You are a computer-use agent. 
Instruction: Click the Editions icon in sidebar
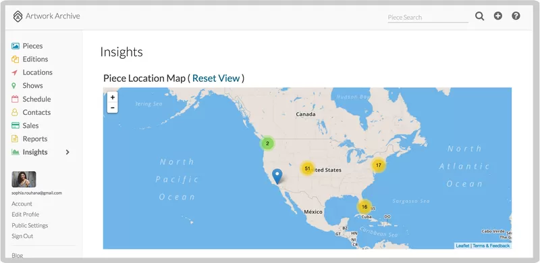(x=15, y=59)
